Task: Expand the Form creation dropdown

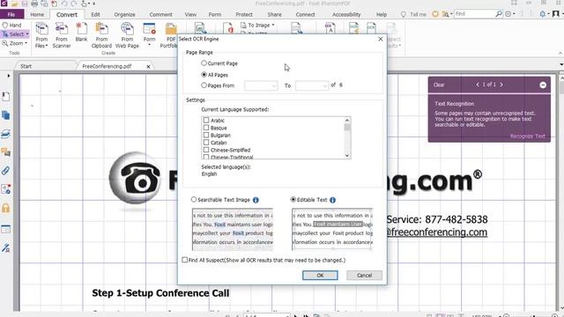Action: click(x=149, y=46)
